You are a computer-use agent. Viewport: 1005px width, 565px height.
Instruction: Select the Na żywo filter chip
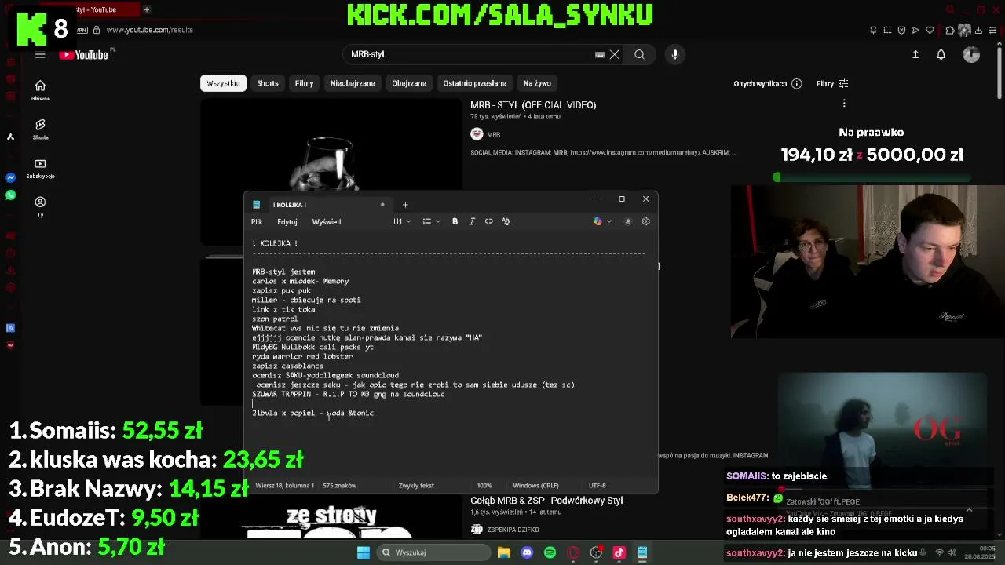(537, 83)
